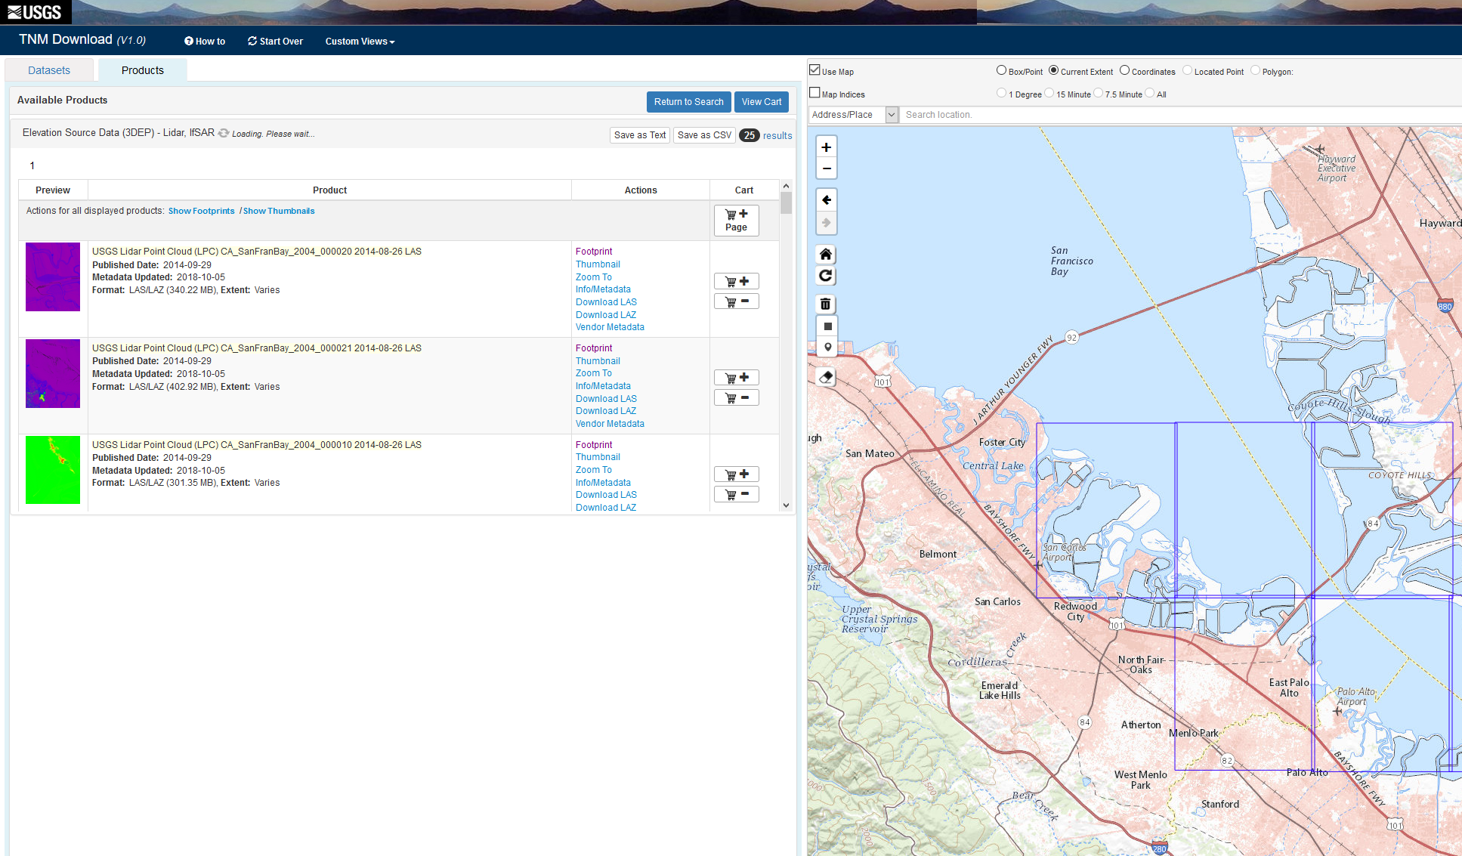This screenshot has height=856, width=1462.
Task: Select the Current Extent radio option
Action: 1053,70
